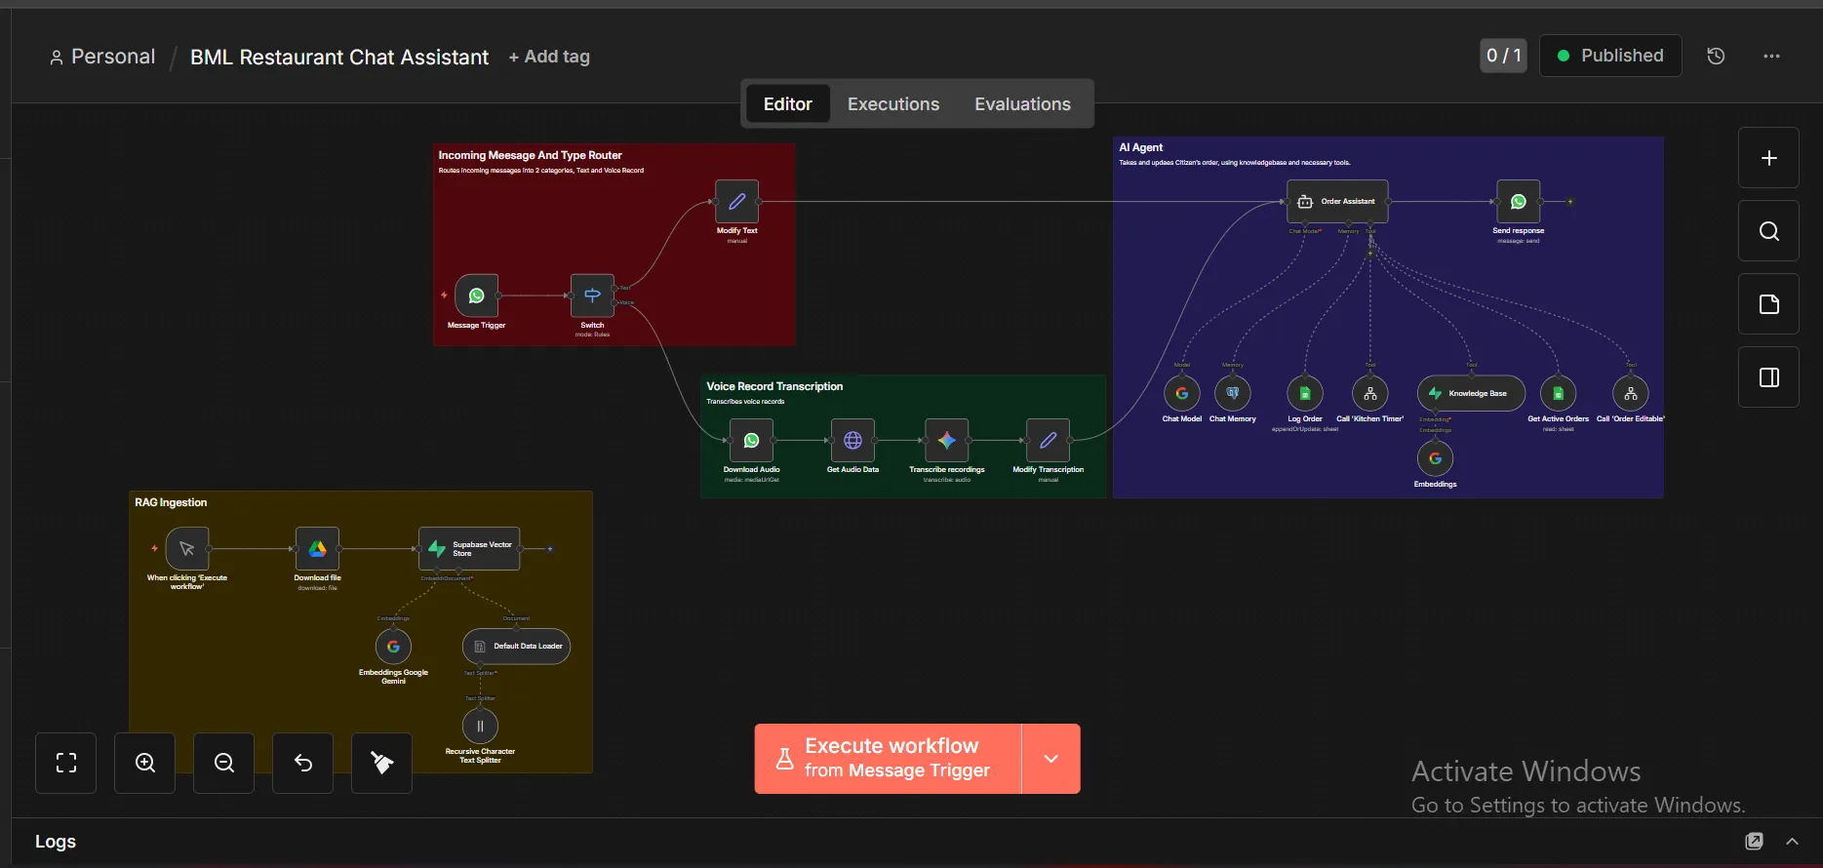This screenshot has width=1823, height=868.
Task: Switch to the Evaluations tab
Action: pyautogui.click(x=1022, y=104)
